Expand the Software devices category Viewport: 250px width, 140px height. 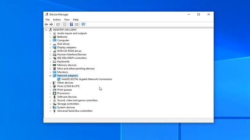click(50, 97)
